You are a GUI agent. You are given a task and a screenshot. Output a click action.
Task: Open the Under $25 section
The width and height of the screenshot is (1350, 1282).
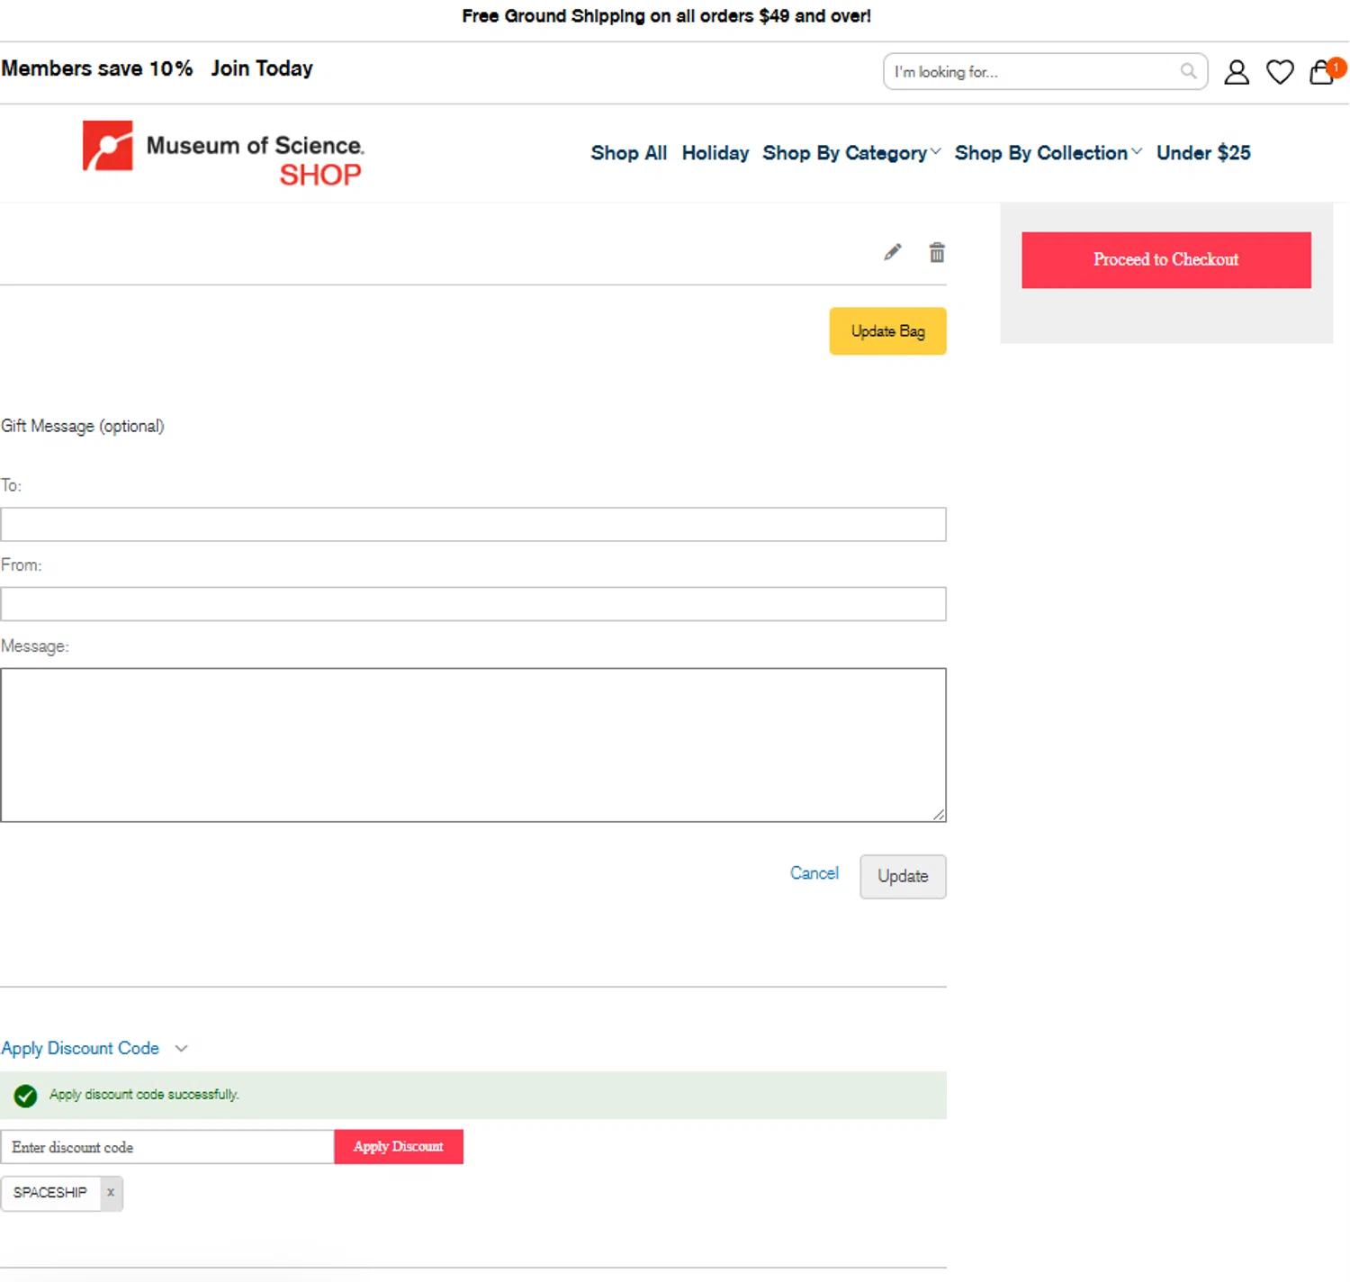(x=1203, y=153)
